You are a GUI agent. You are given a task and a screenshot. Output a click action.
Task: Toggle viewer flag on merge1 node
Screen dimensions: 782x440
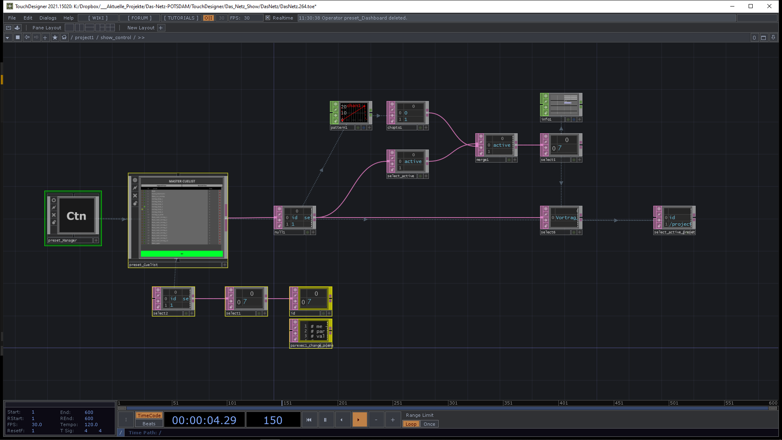point(481,137)
